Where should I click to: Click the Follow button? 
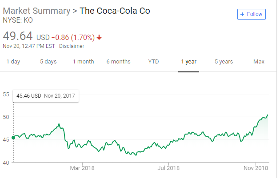pyautogui.click(x=251, y=14)
